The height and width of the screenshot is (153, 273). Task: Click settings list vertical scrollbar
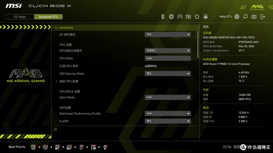[198, 45]
